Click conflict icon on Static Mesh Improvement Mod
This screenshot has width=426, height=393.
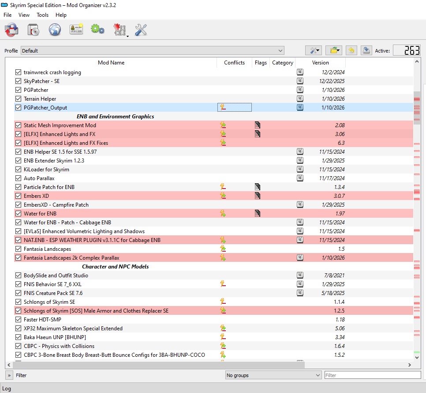(223, 125)
